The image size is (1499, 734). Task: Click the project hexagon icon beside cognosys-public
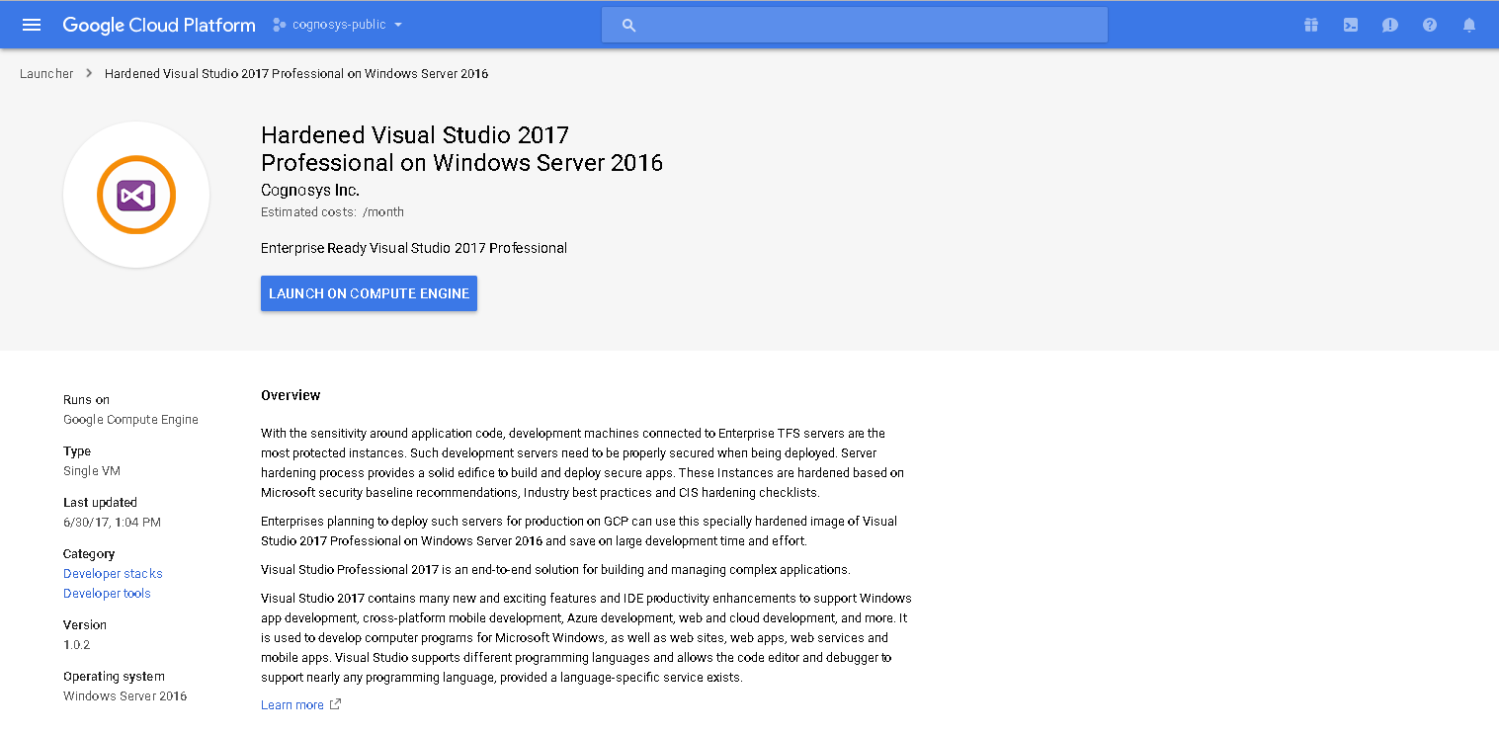point(280,25)
